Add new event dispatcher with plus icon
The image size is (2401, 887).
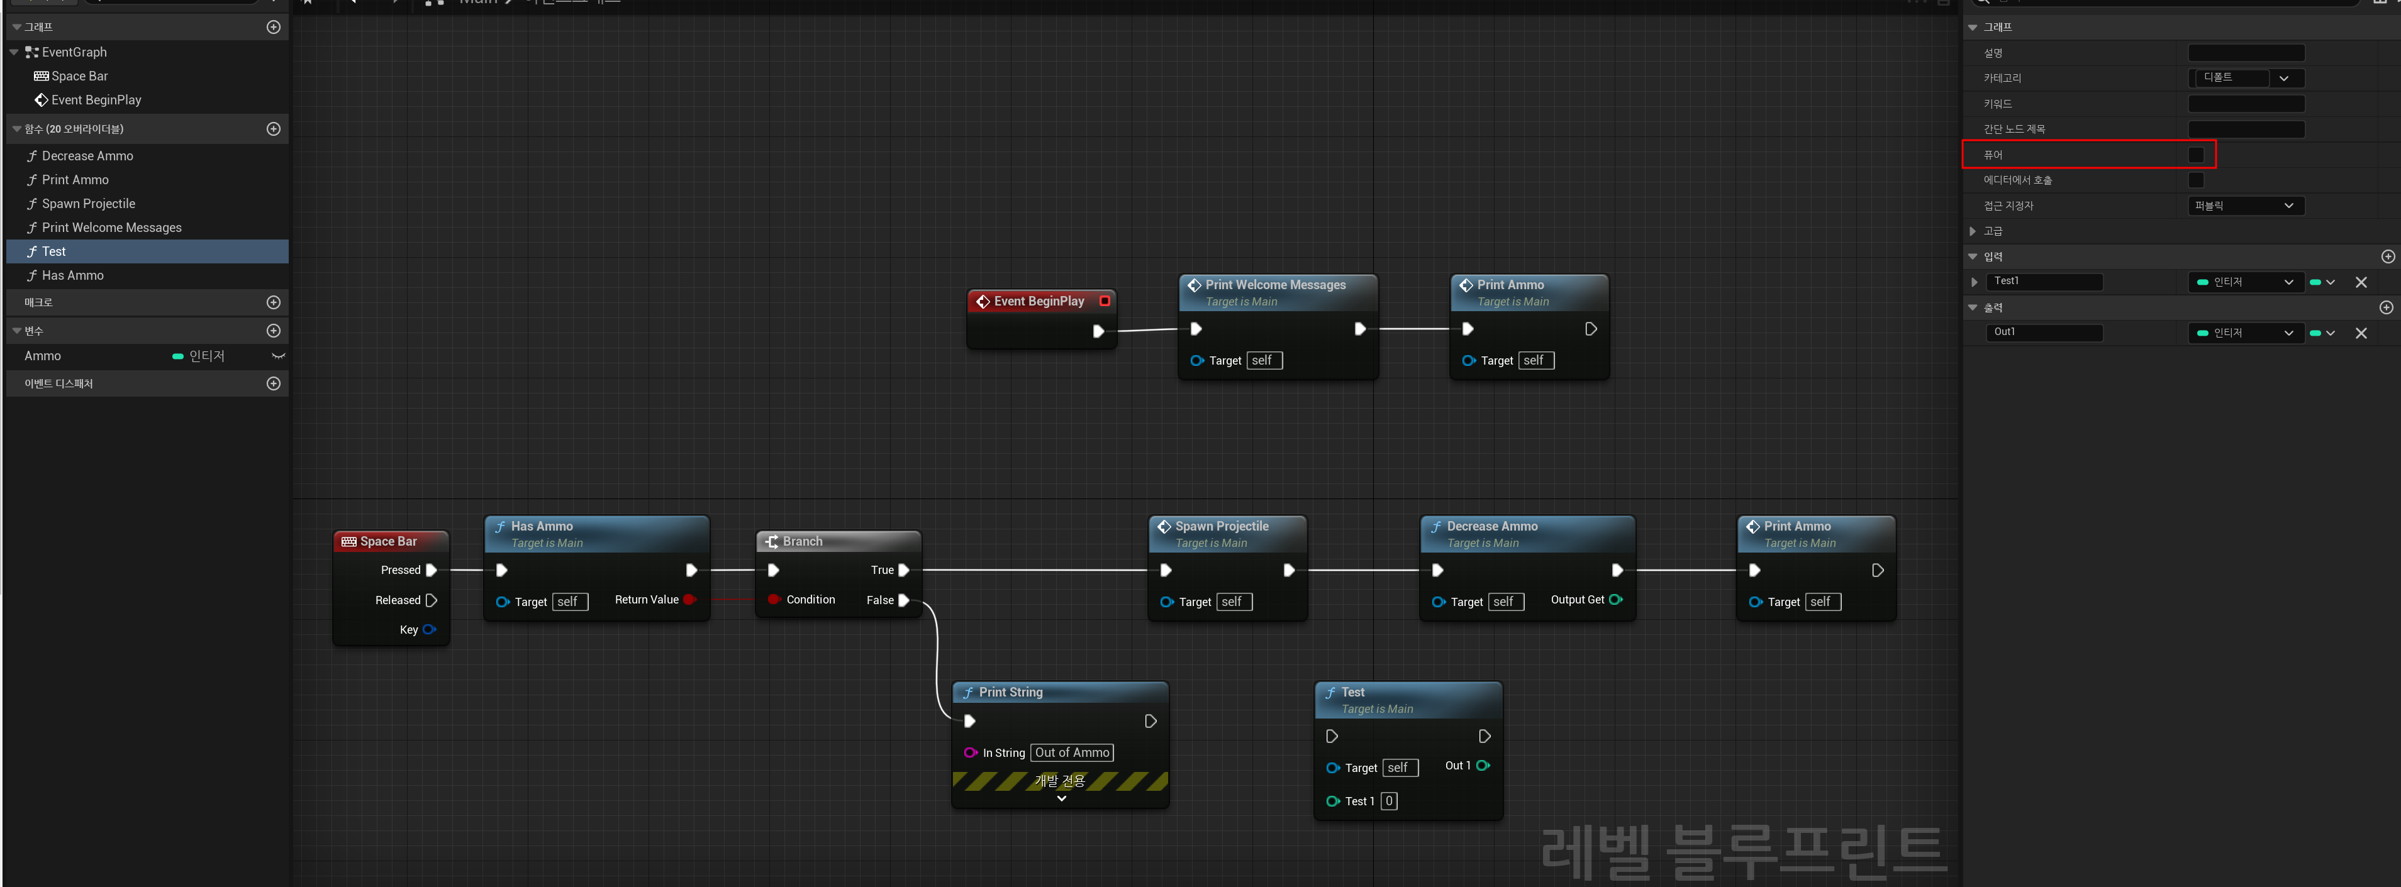tap(273, 383)
